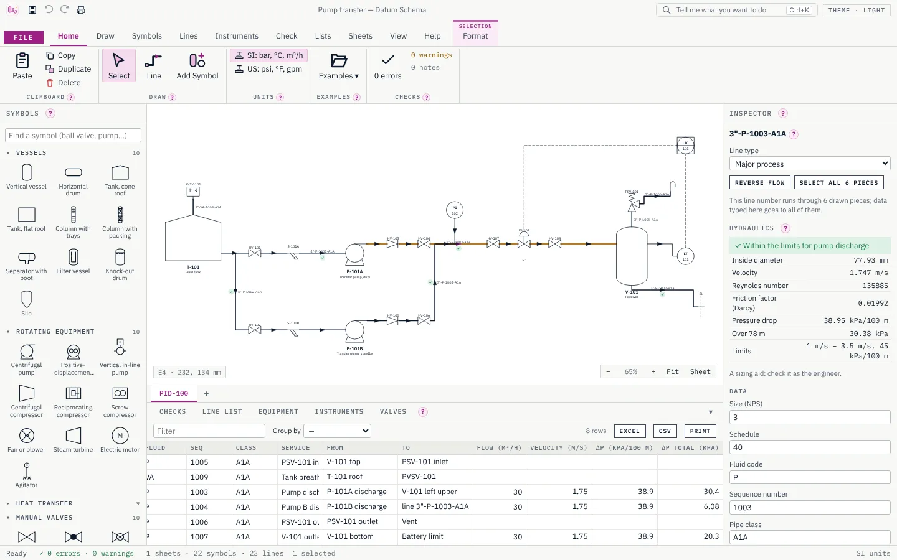Choose the Centrifugal pump symbol

26,360
